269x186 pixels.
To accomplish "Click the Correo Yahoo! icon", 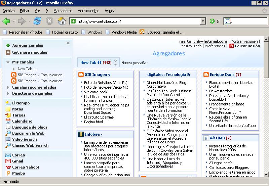I will pyautogui.click(x=8, y=167).
